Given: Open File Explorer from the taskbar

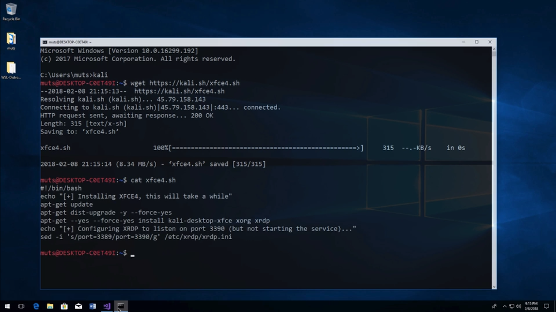Looking at the screenshot, I should (50, 306).
